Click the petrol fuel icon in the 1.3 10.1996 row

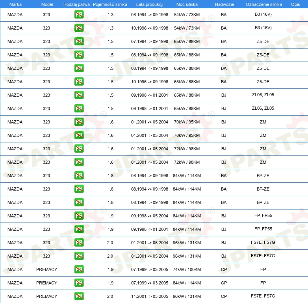tap(79, 28)
